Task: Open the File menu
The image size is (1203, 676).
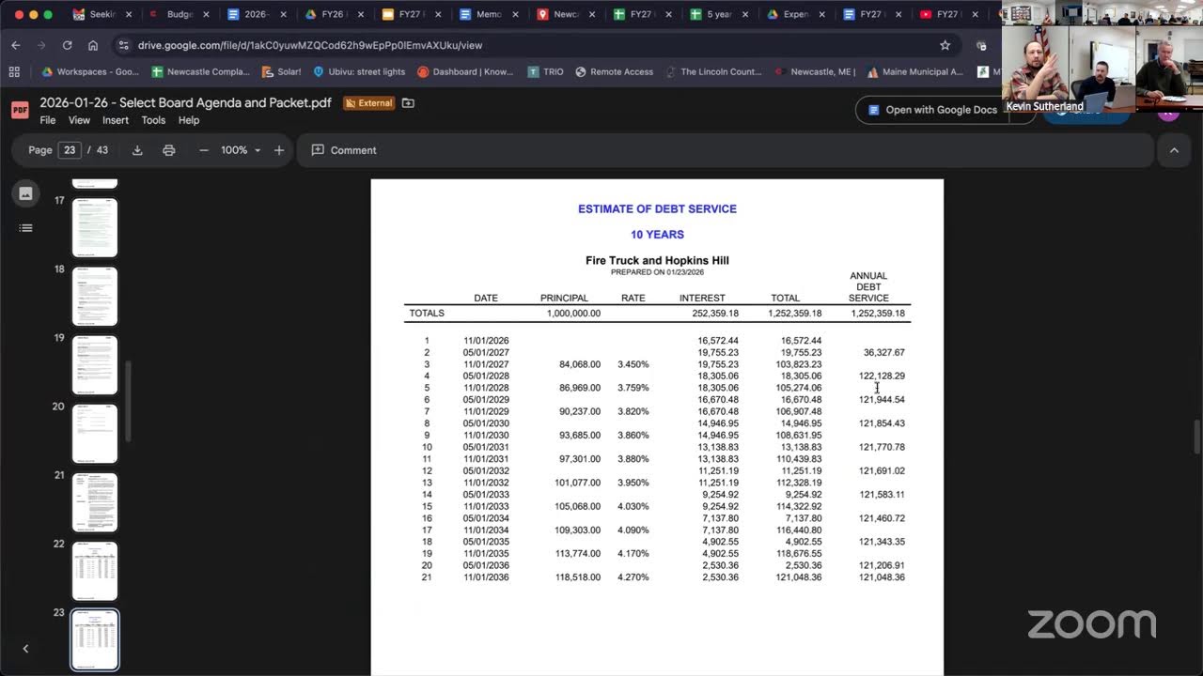Action: click(x=48, y=120)
